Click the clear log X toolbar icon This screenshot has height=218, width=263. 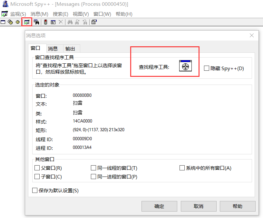tap(61, 22)
